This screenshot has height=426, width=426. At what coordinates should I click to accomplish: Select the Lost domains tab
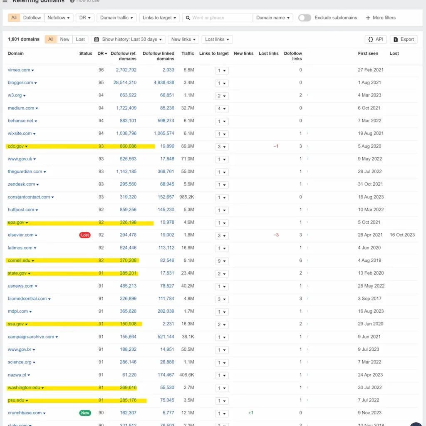(x=80, y=40)
